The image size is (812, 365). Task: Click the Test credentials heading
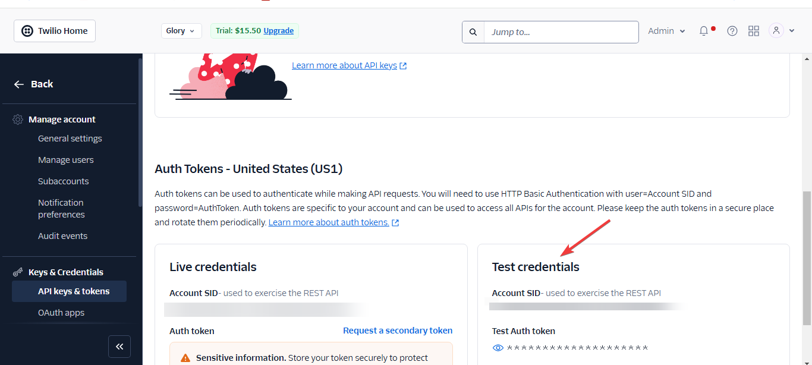pos(536,267)
